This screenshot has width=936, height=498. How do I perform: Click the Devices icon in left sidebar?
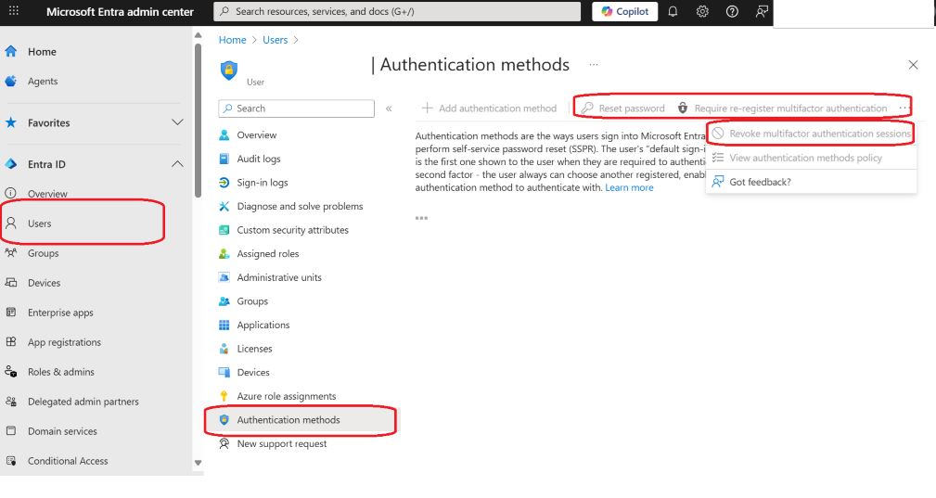click(x=11, y=283)
